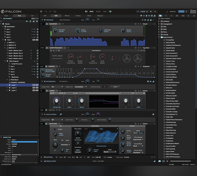The width and height of the screenshot is (197, 176).
Task: Click the grid icon beside Mapping
Action: coord(45,157)
